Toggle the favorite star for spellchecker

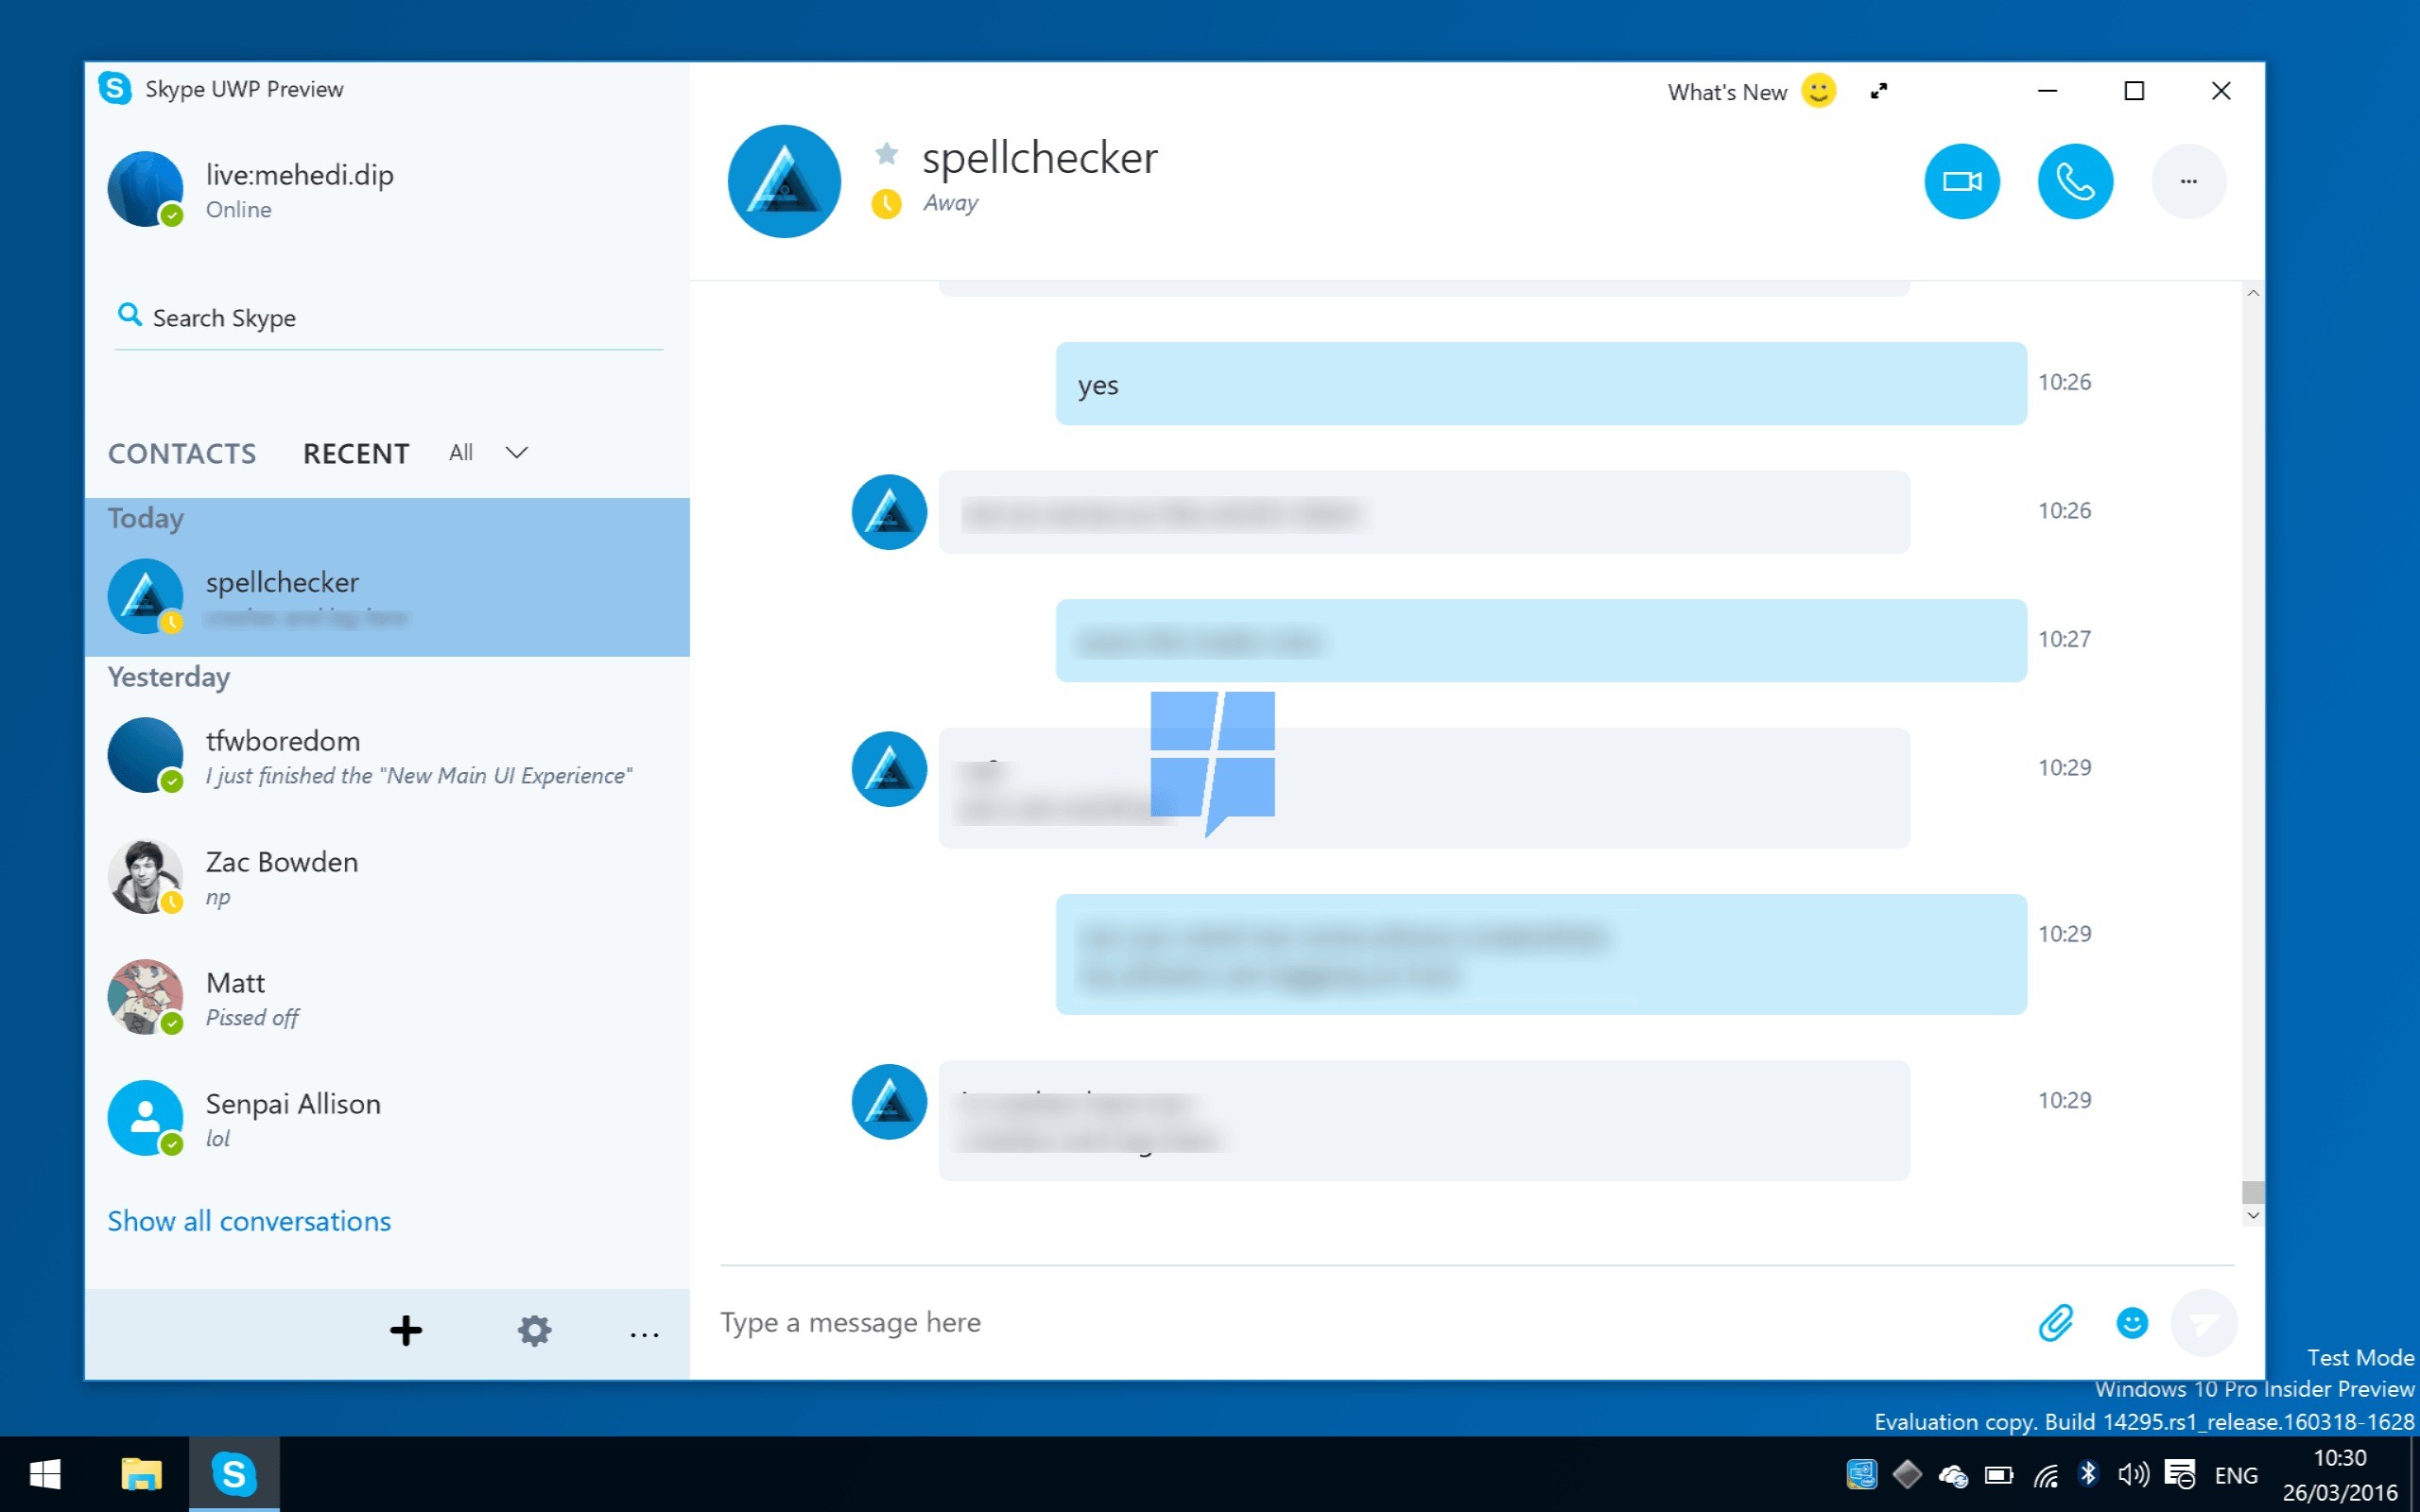coord(886,153)
